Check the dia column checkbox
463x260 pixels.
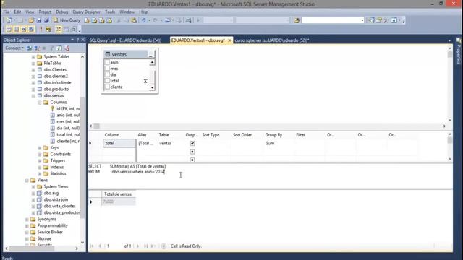tap(107, 74)
